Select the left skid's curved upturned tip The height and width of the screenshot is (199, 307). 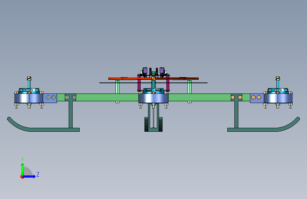click(17, 124)
